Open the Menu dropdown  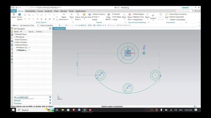coord(15,26)
